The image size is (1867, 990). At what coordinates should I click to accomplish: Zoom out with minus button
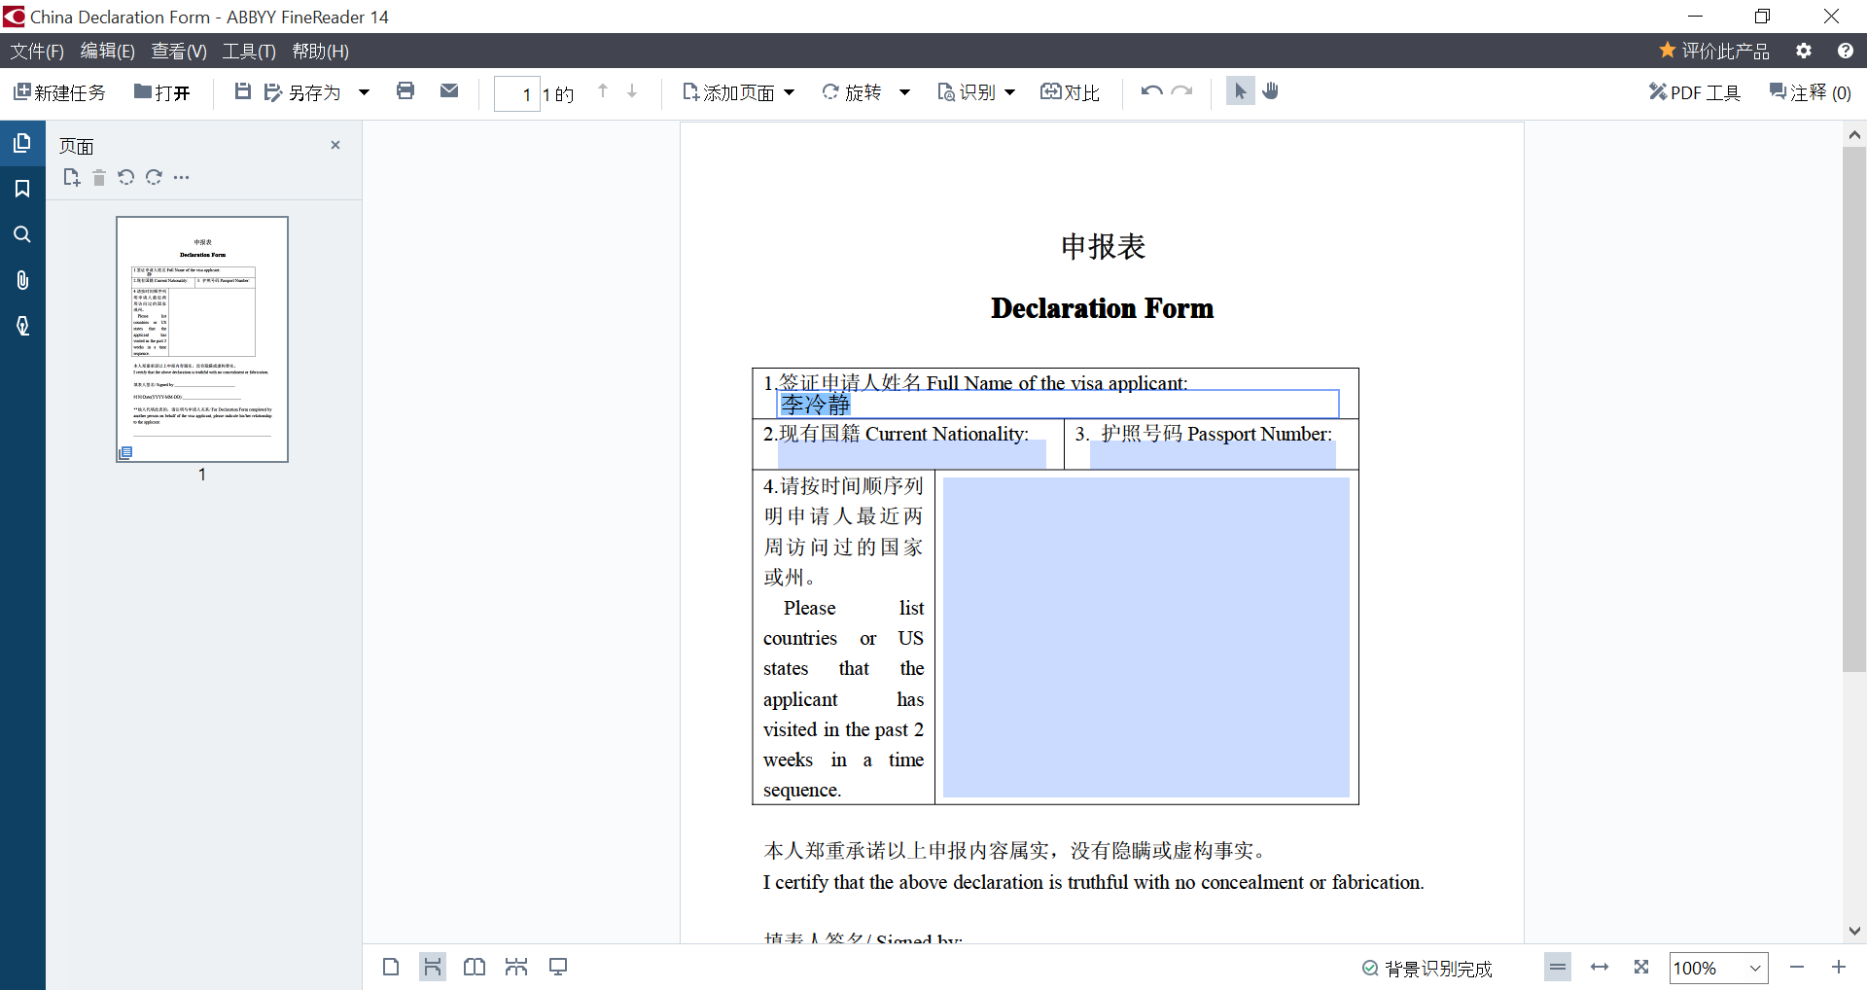1797,967
